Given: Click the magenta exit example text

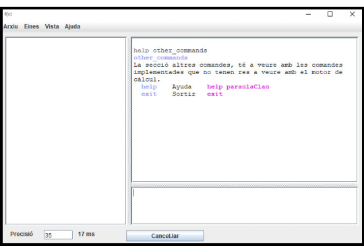Looking at the screenshot, I should pos(215,94).
